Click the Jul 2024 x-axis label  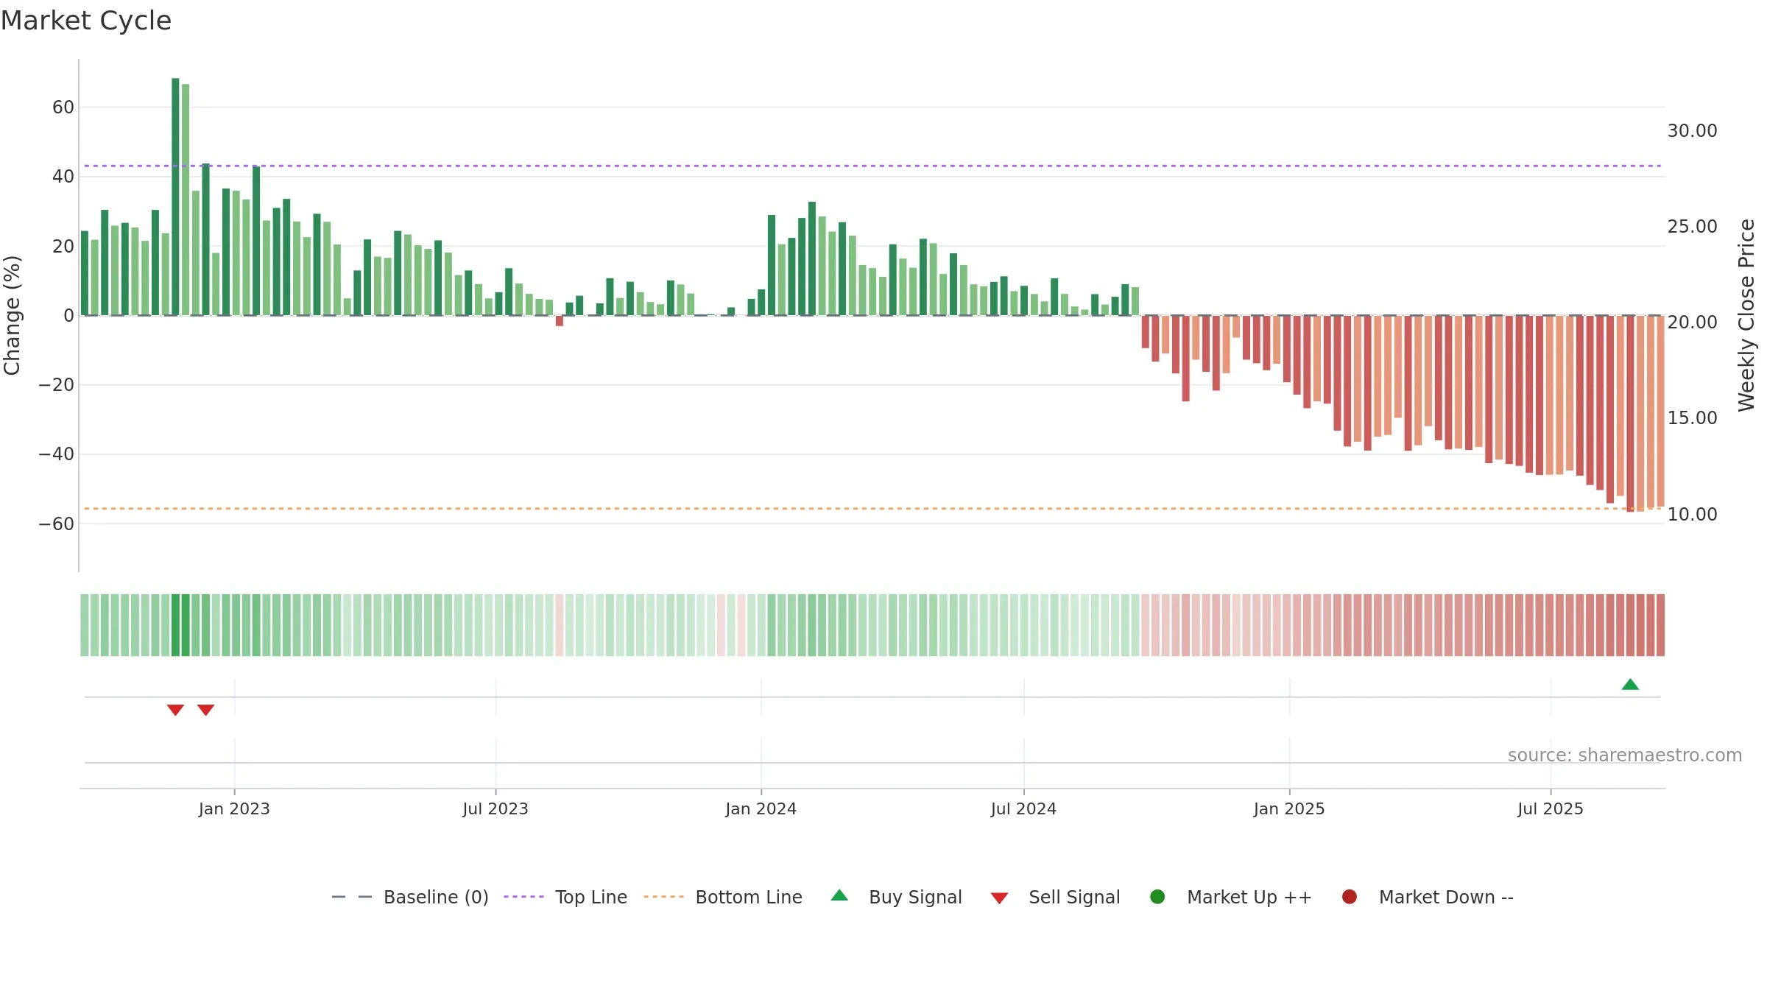(x=1023, y=808)
